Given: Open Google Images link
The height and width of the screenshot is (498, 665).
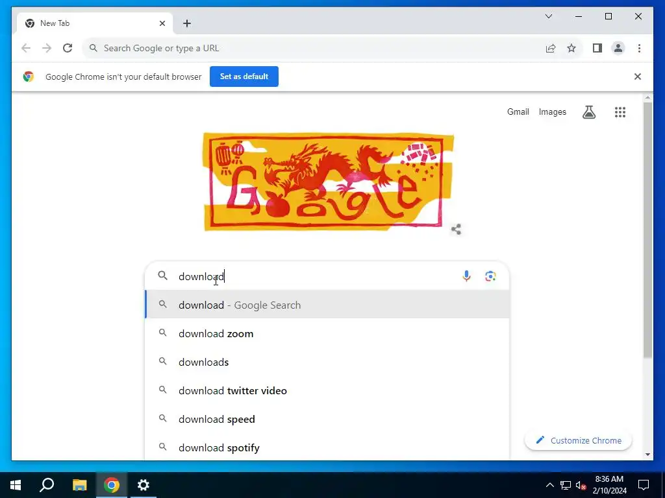Looking at the screenshot, I should (552, 112).
